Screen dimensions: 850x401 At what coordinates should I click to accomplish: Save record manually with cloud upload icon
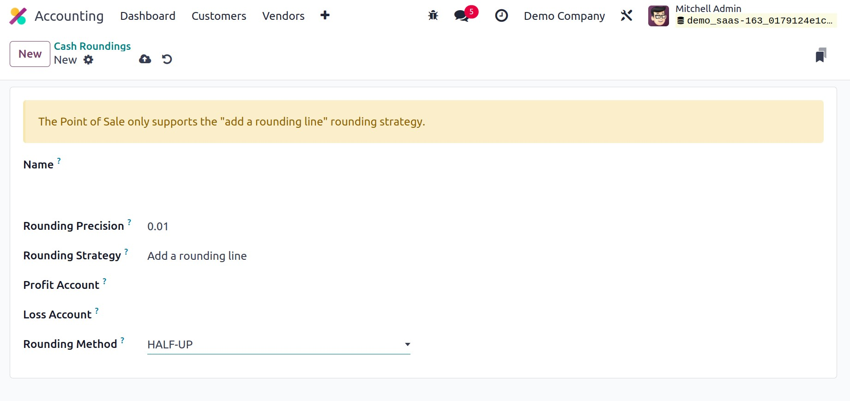point(145,59)
